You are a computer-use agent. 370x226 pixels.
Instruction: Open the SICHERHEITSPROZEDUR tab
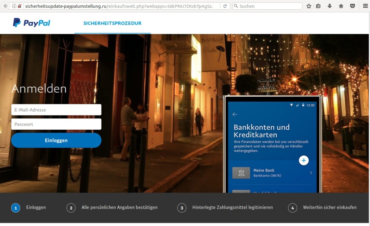[112, 23]
